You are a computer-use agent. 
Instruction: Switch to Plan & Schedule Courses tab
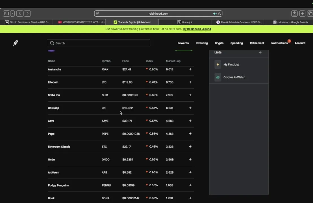point(237,22)
